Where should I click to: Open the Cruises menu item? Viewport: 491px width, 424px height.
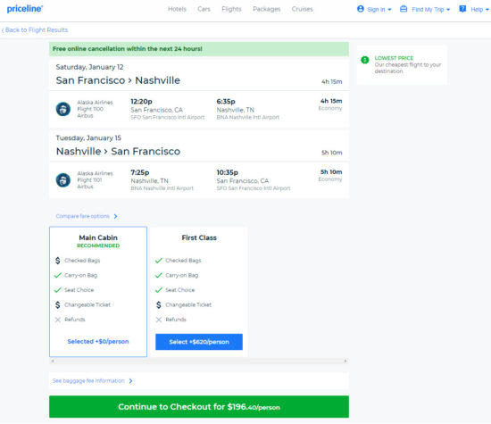pyautogui.click(x=302, y=9)
